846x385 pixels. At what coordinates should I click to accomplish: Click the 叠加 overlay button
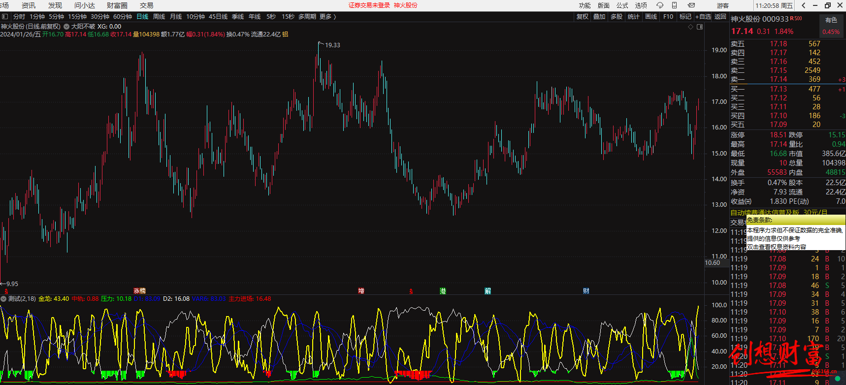coord(599,17)
